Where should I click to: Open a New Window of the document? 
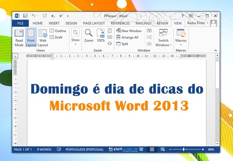coord(129,31)
